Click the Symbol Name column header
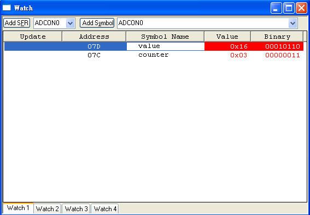 165,37
